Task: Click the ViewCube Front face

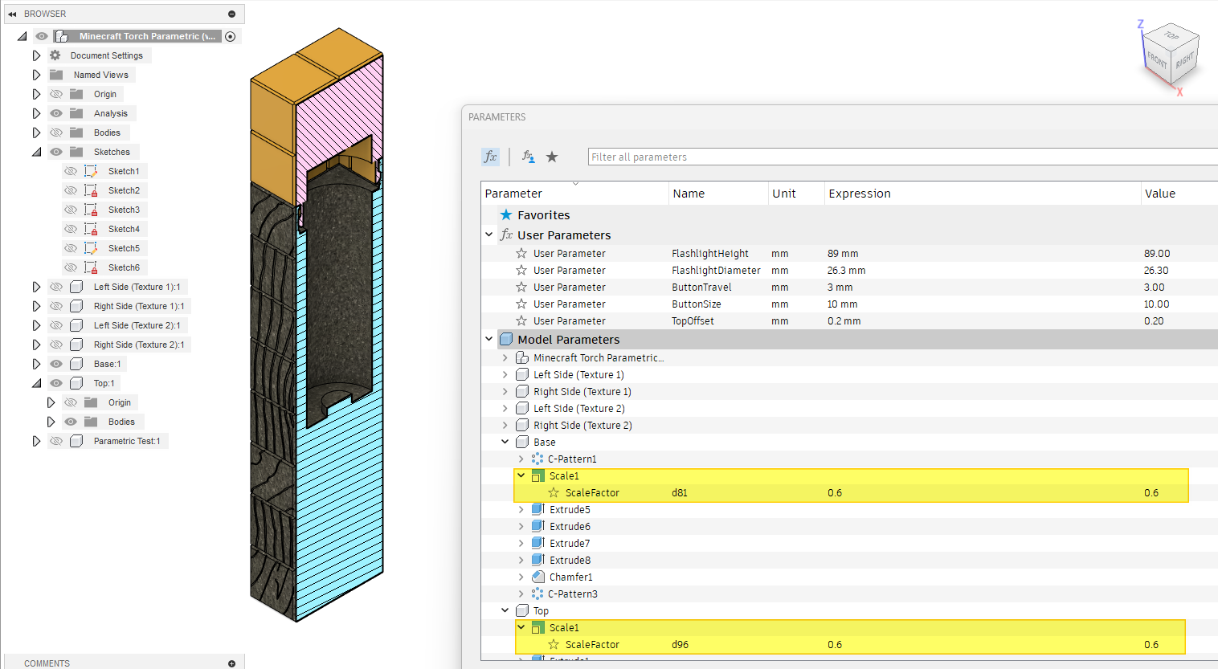Action: [1156, 60]
